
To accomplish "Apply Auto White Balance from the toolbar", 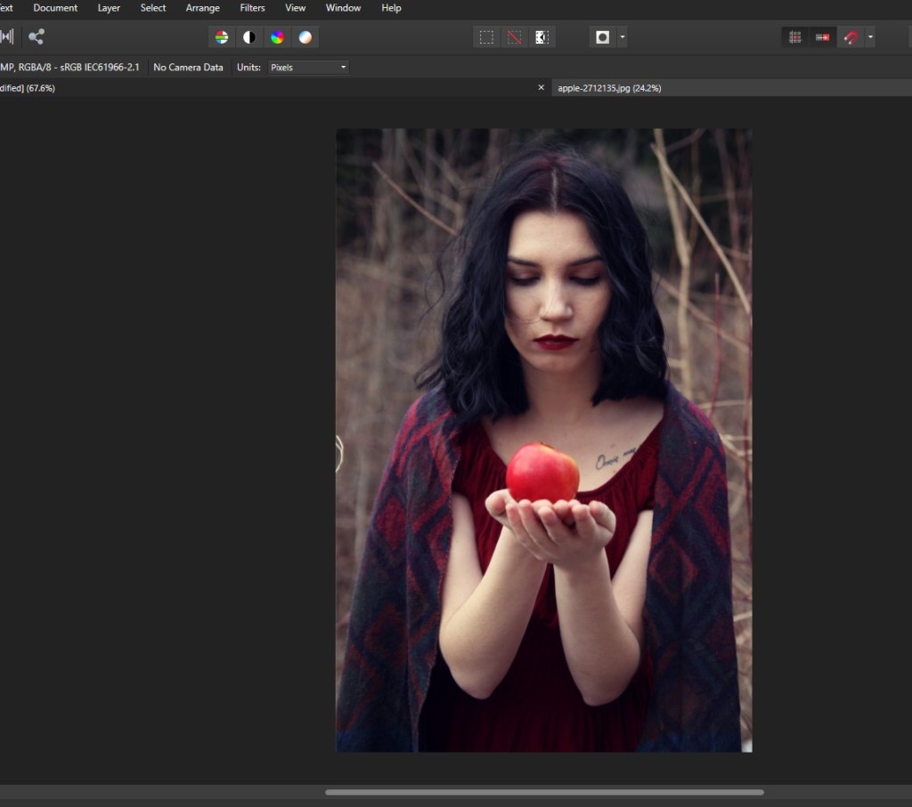I will point(305,37).
